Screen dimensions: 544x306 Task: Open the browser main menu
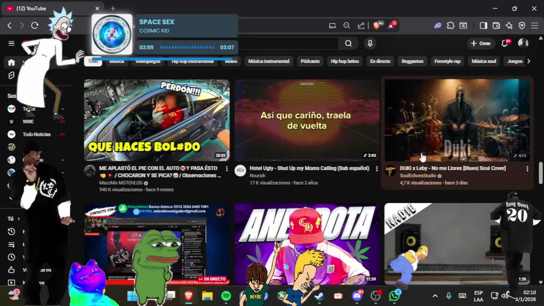pyautogui.click(x=535, y=25)
